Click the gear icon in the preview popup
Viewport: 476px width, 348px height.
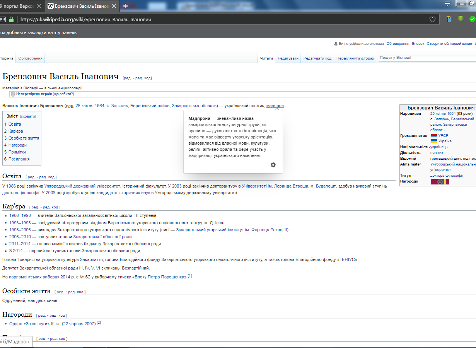coord(273,165)
